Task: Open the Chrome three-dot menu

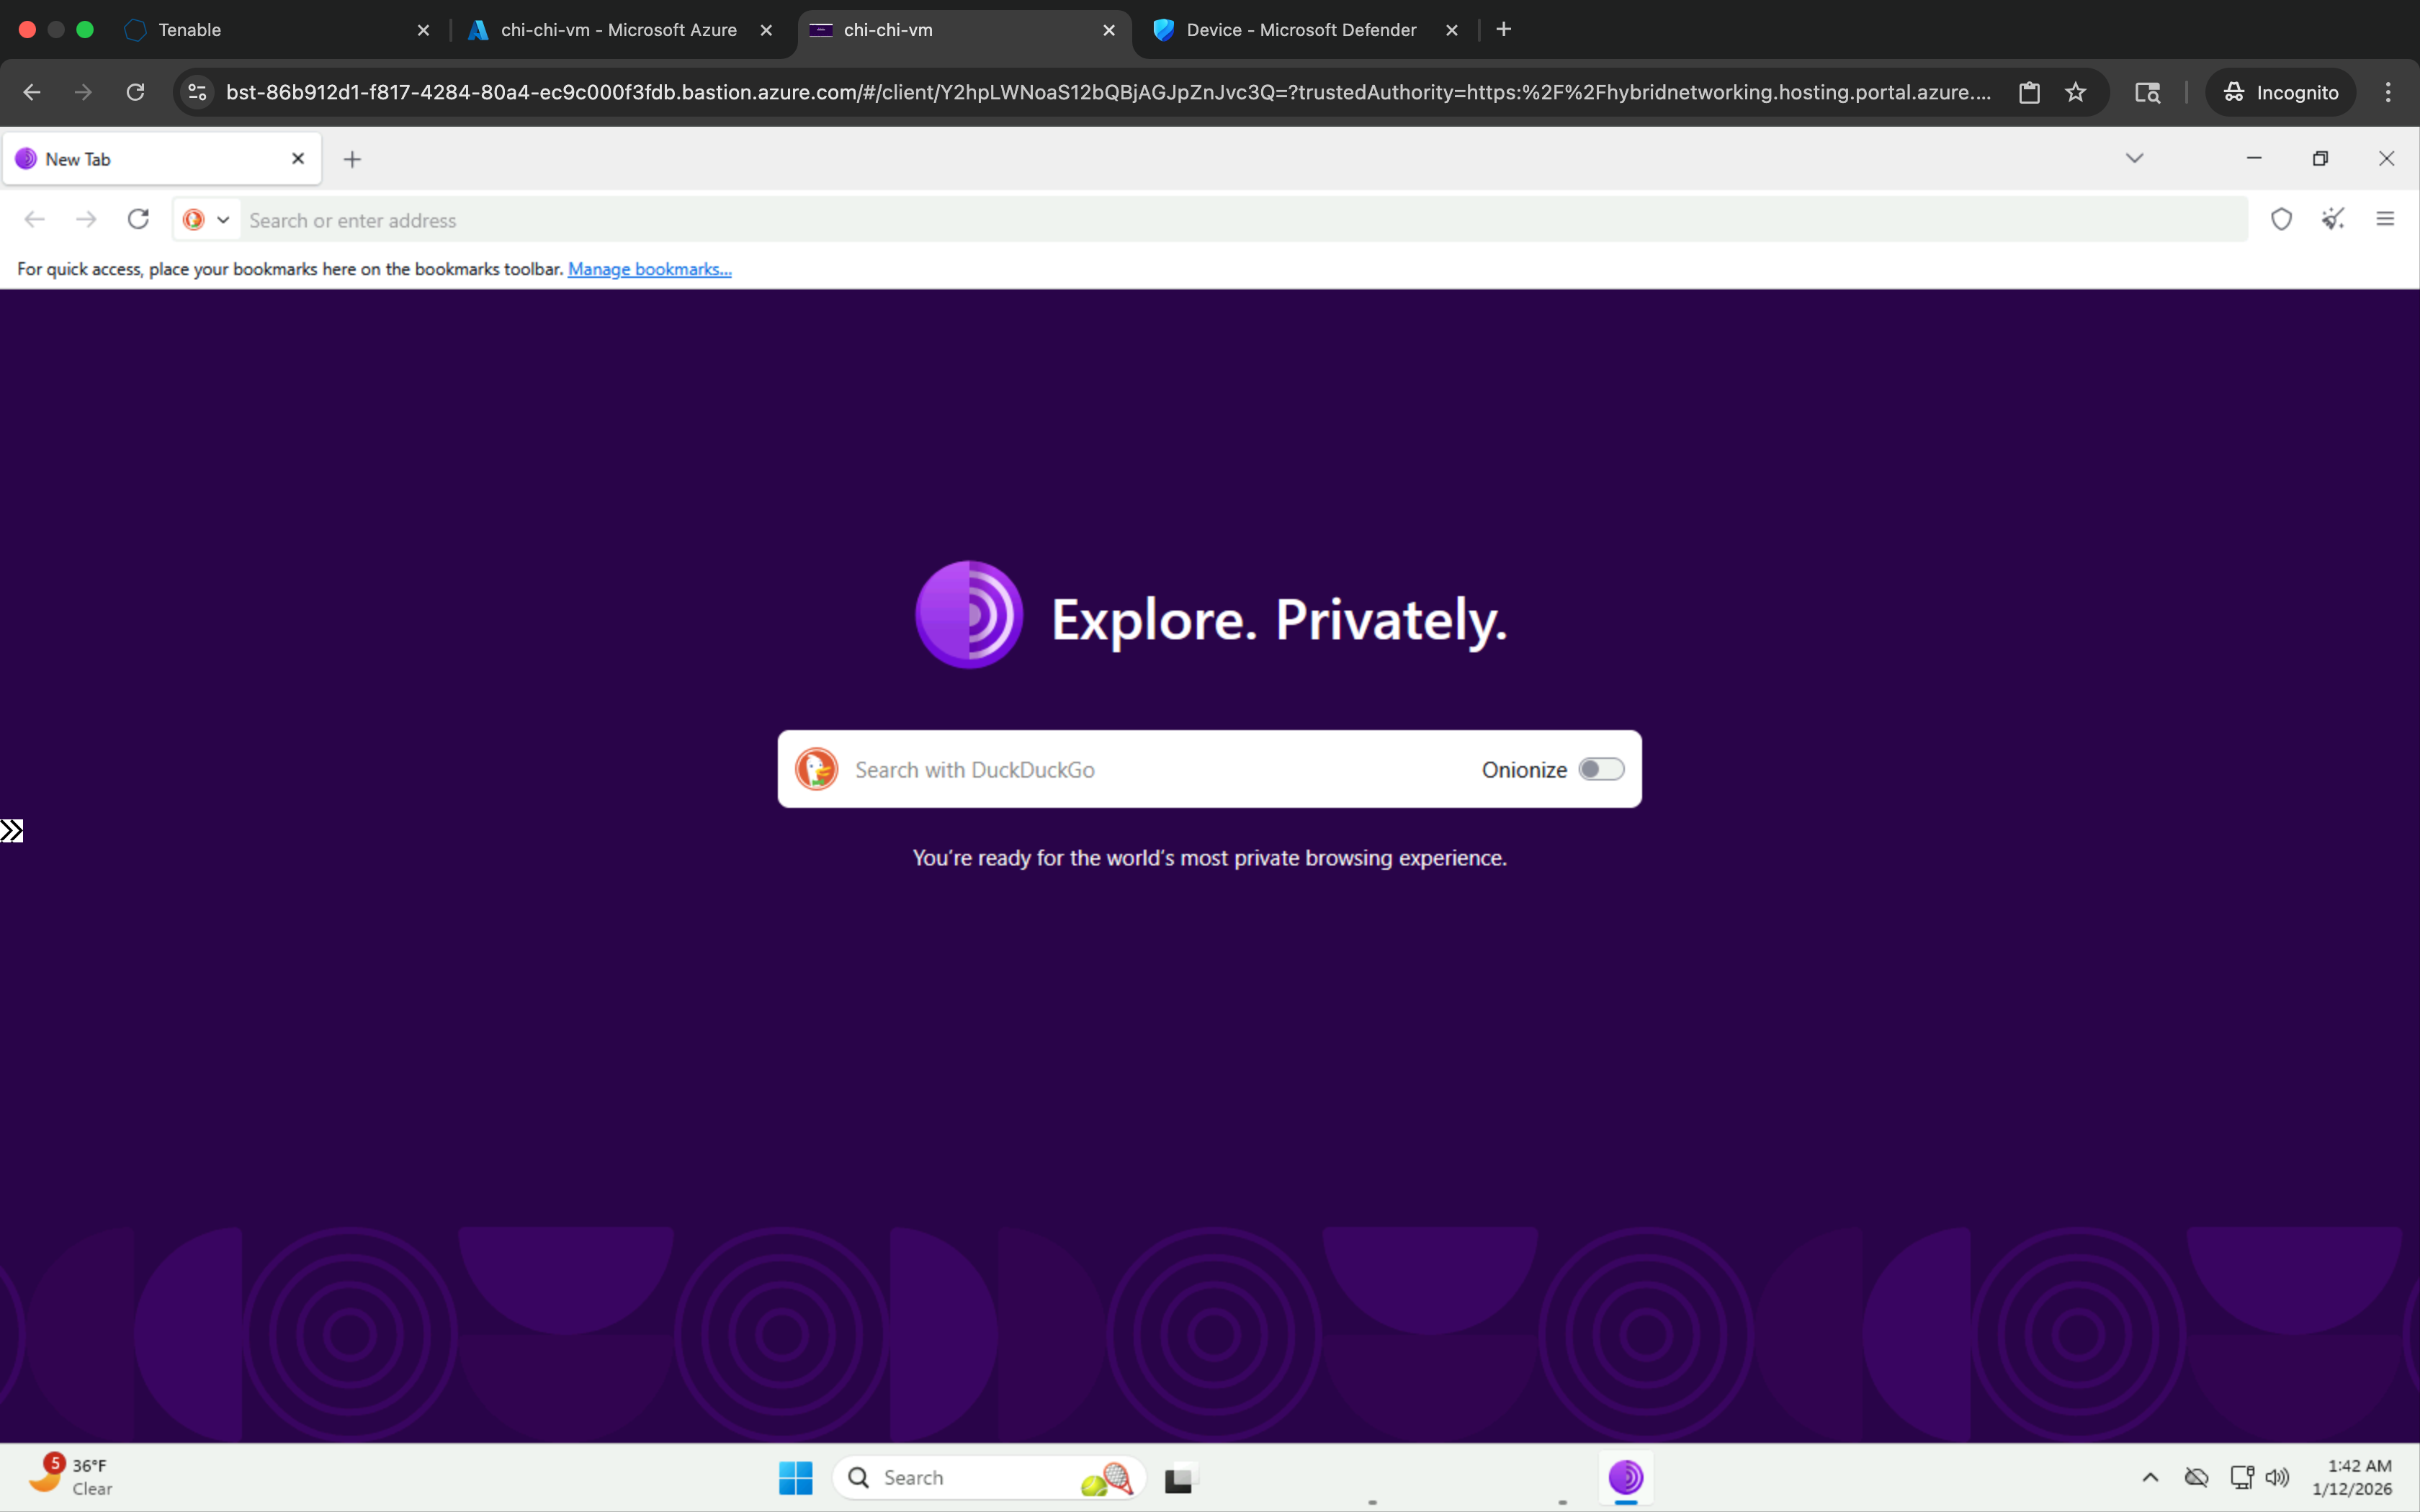Action: (x=2388, y=92)
